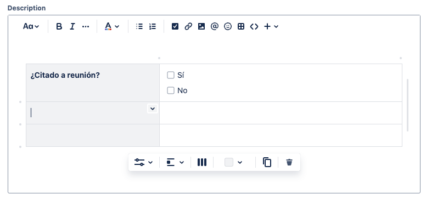The height and width of the screenshot is (200, 426).
Task: Open the table options menu
Action: 143,162
